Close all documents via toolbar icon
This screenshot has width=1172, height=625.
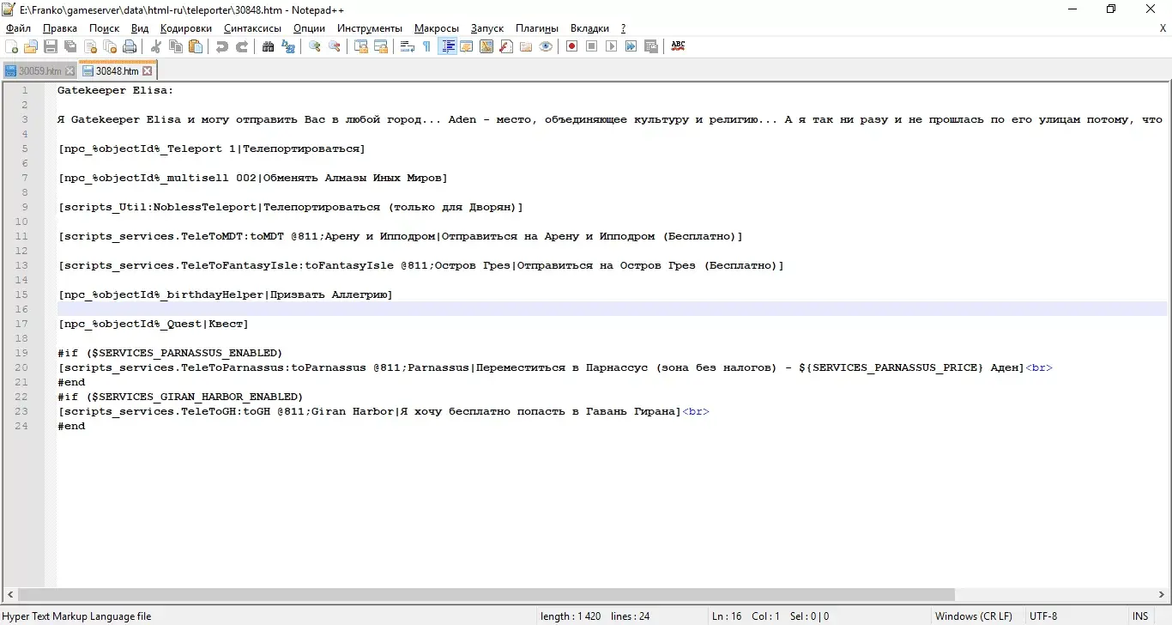coord(110,46)
